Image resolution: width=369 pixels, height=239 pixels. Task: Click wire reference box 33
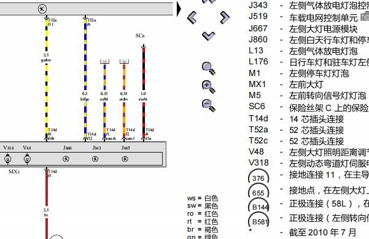coord(105,61)
